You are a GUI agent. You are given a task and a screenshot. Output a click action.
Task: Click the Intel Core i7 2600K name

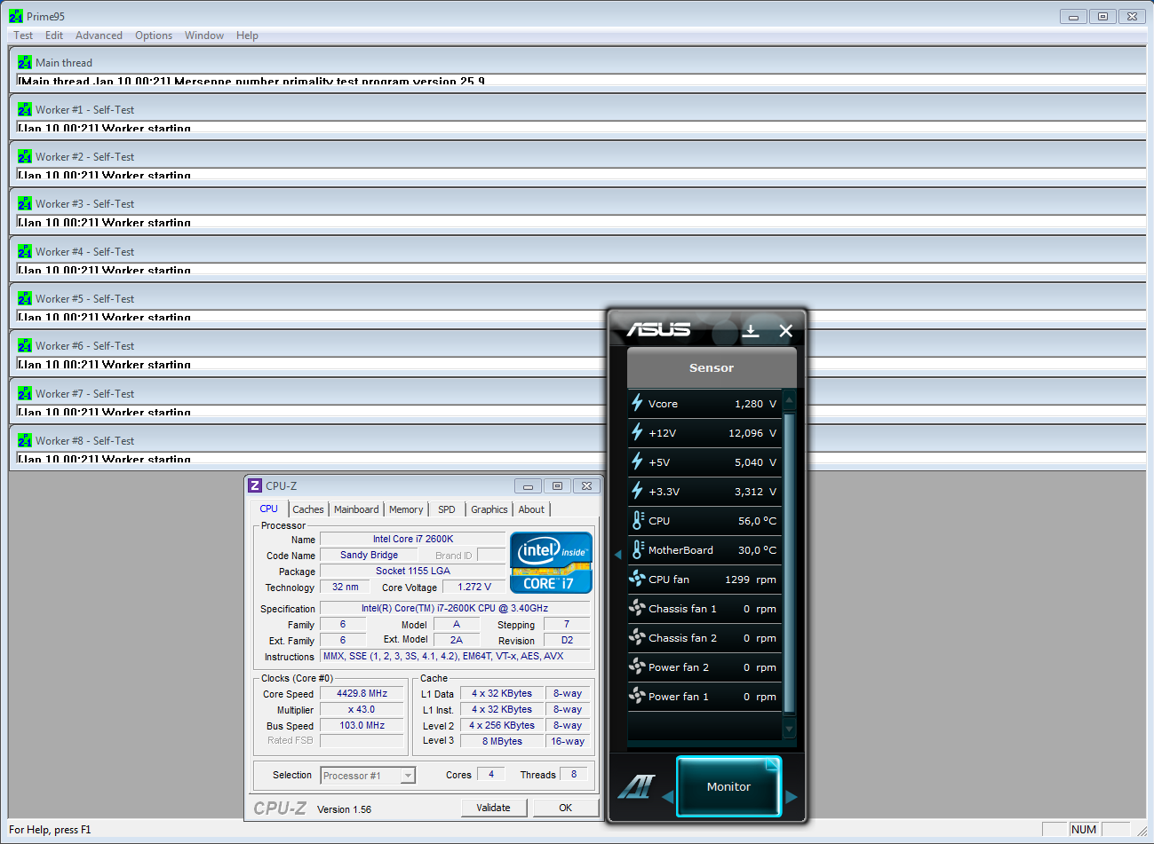(x=413, y=539)
